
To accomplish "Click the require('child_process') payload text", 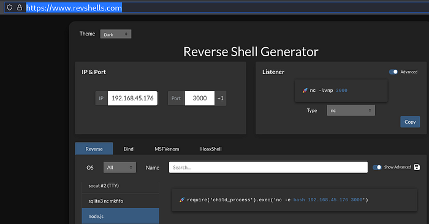I will coord(278,200).
